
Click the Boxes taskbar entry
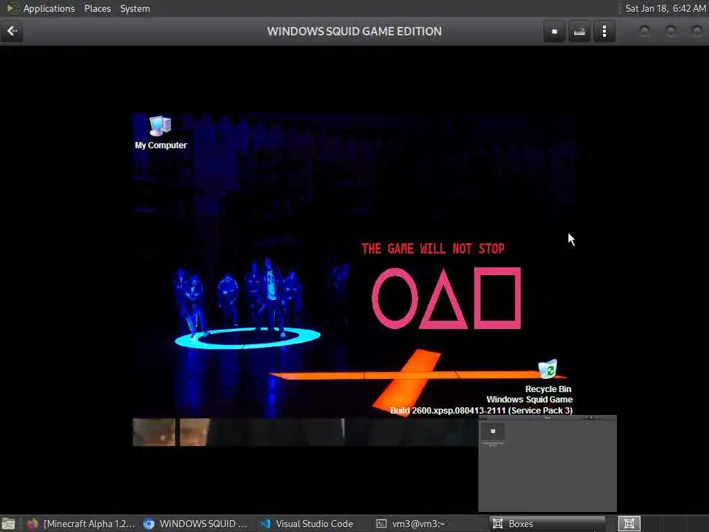(548, 524)
